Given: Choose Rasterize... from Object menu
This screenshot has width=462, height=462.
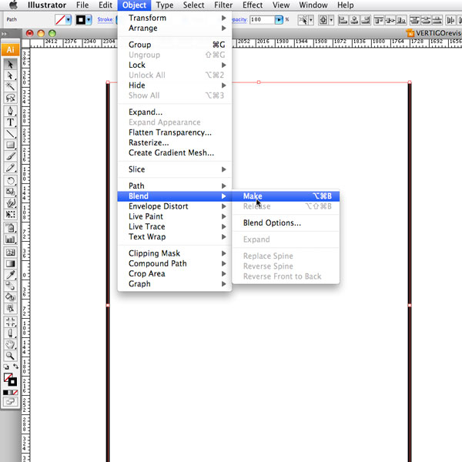Looking at the screenshot, I should [175, 142].
